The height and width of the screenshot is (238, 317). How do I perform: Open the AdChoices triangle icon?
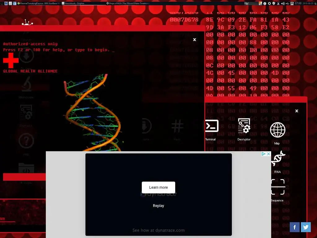[264, 154]
